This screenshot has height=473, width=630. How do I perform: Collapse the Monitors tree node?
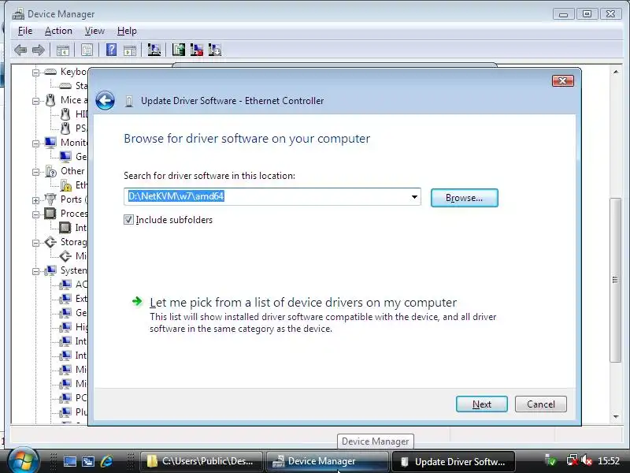tap(35, 143)
